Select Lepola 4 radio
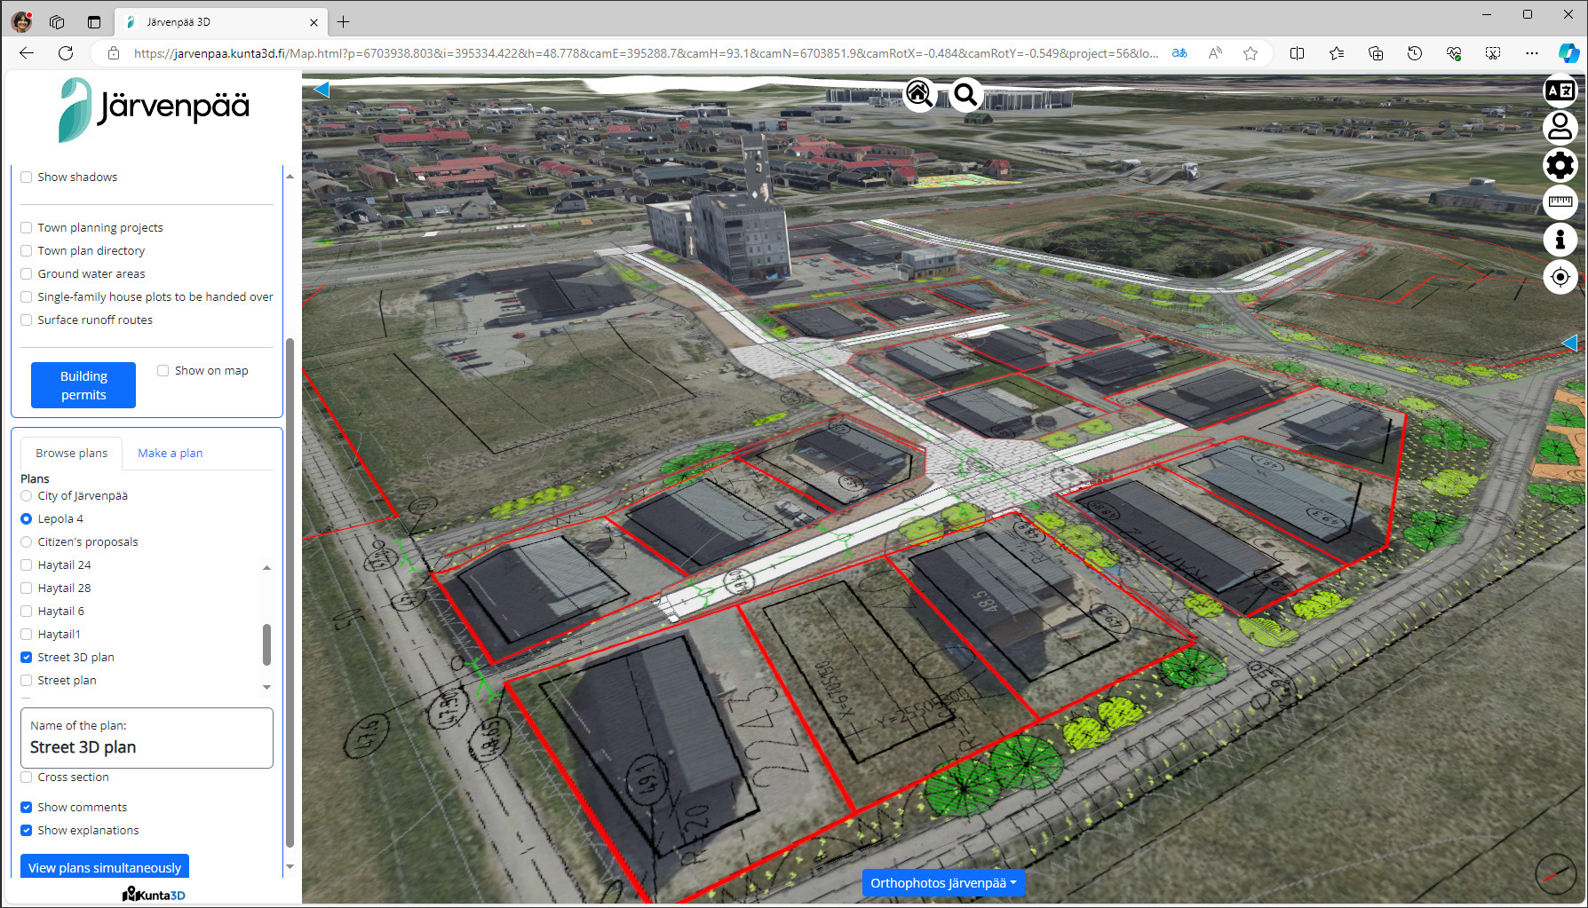The height and width of the screenshot is (908, 1588). [27, 519]
